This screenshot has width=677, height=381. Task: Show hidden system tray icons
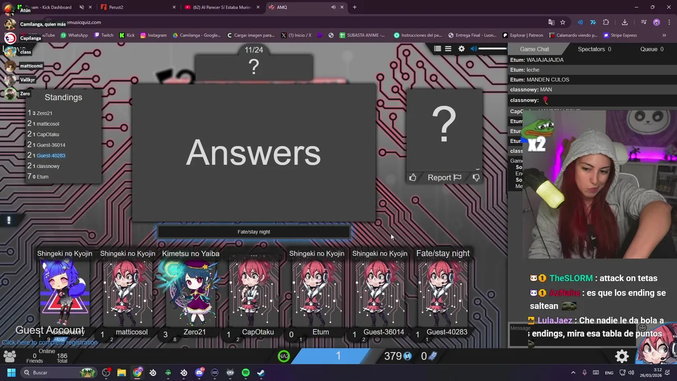coord(573,373)
